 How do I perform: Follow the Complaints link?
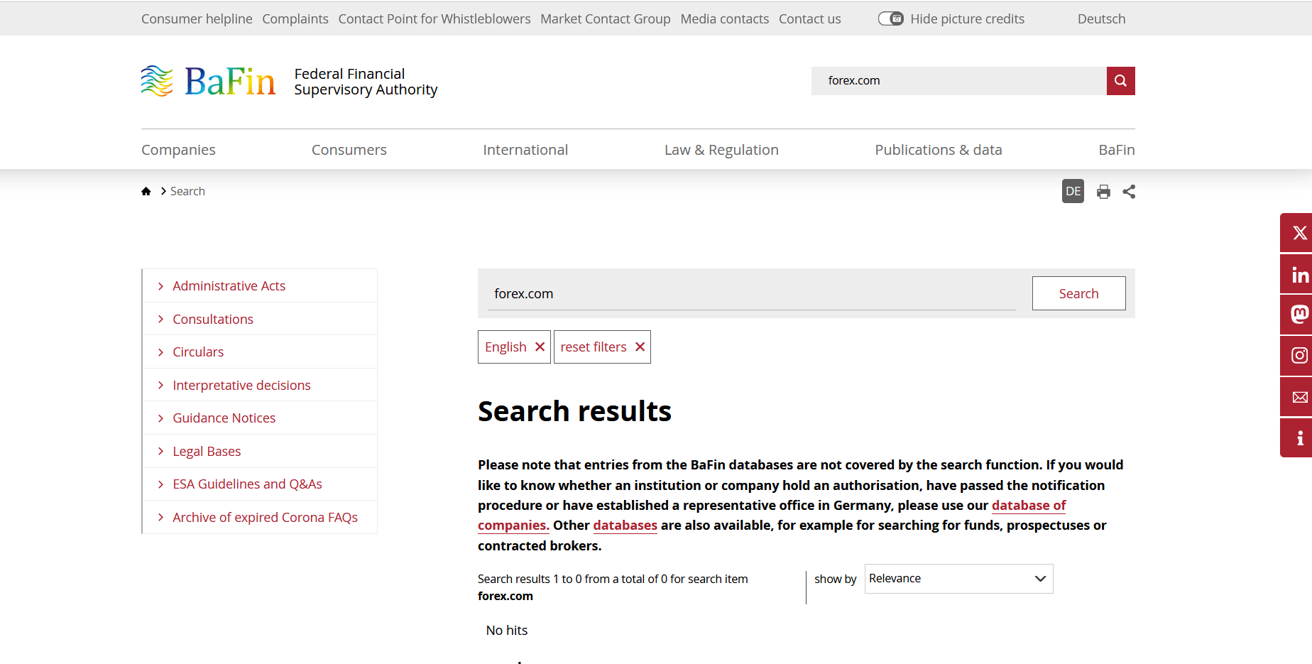(295, 19)
